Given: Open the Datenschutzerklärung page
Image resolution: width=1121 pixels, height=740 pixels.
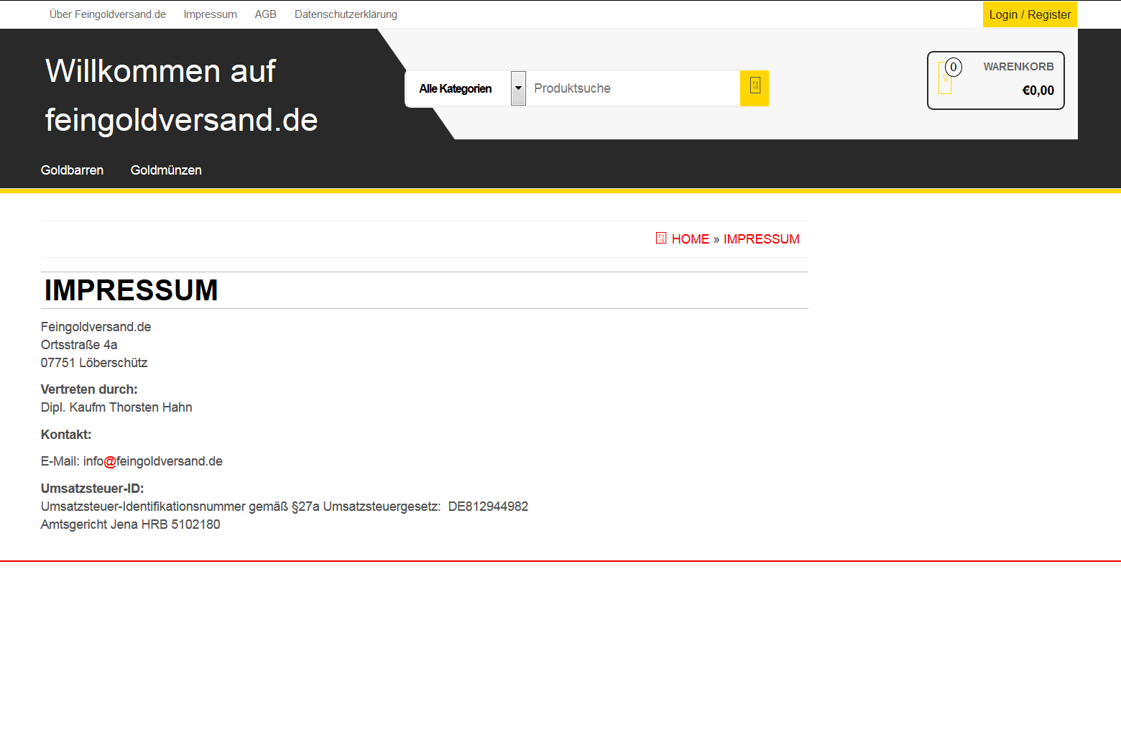Looking at the screenshot, I should pyautogui.click(x=346, y=14).
